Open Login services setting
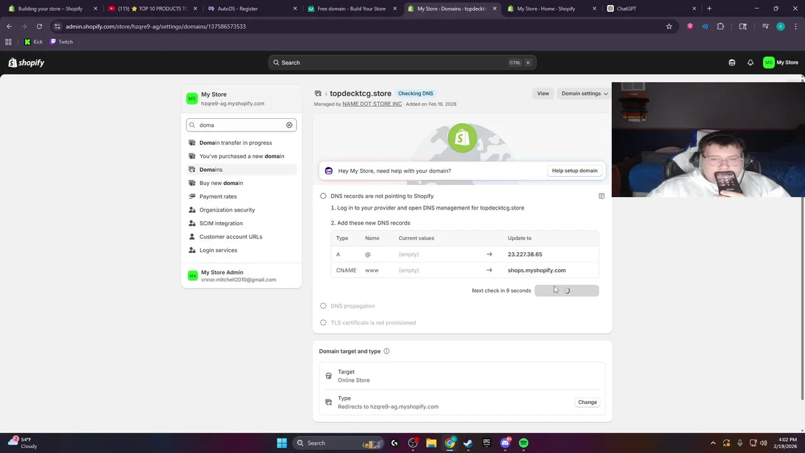This screenshot has width=805, height=453. 241,250
